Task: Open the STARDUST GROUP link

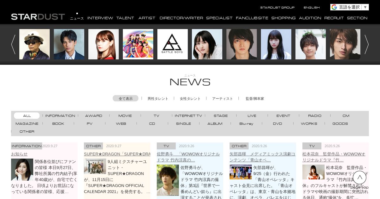Action: 277,7
